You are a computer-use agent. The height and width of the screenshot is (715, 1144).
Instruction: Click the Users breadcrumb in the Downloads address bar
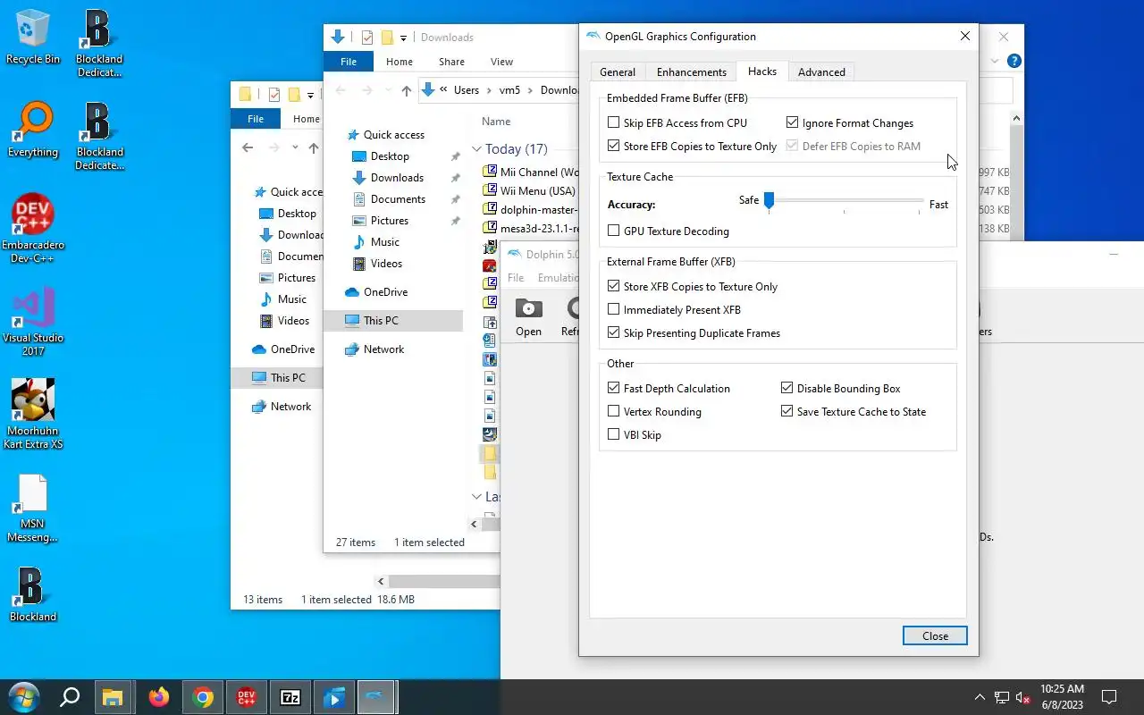[466, 90]
